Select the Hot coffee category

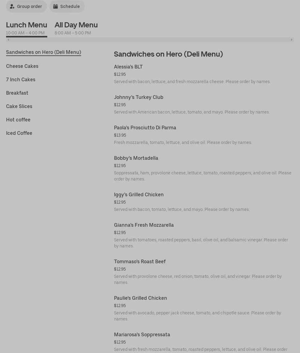(18, 120)
